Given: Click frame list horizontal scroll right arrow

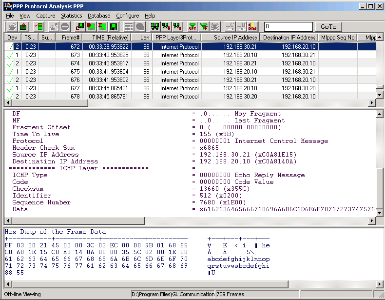Looking at the screenshot, I should coord(372,103).
